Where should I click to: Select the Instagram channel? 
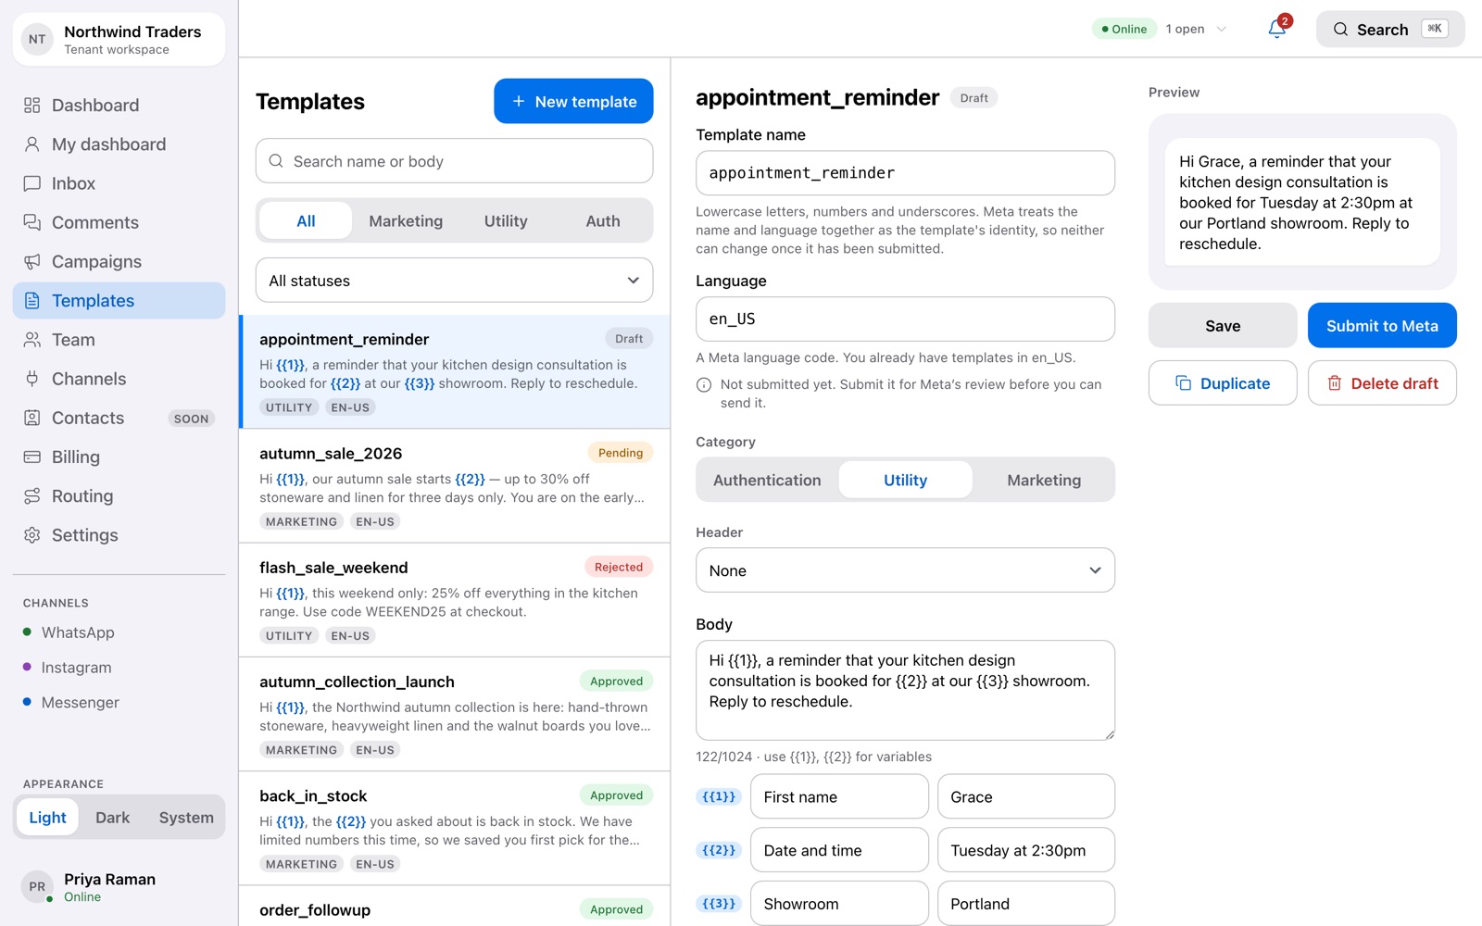click(x=119, y=668)
